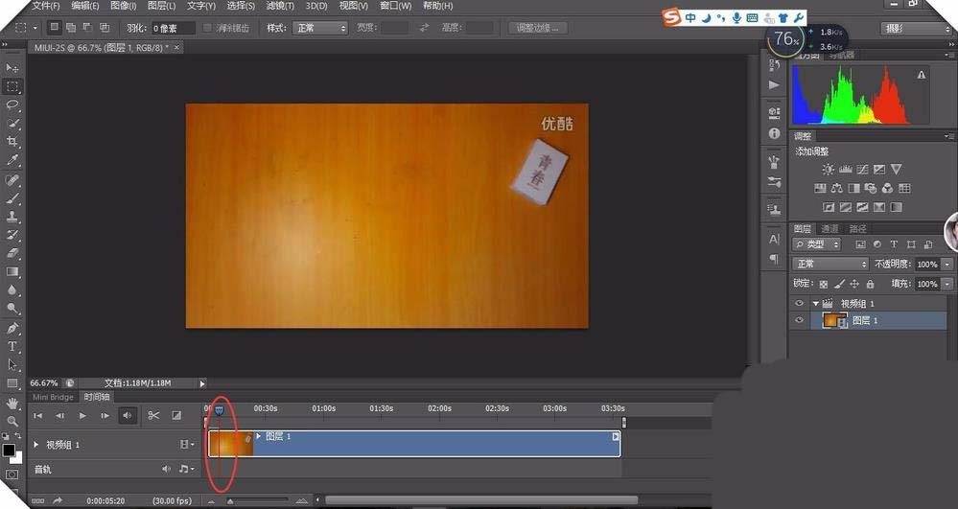Image resolution: width=958 pixels, height=509 pixels.
Task: Open the 窗口(W) menu
Action: point(395,6)
